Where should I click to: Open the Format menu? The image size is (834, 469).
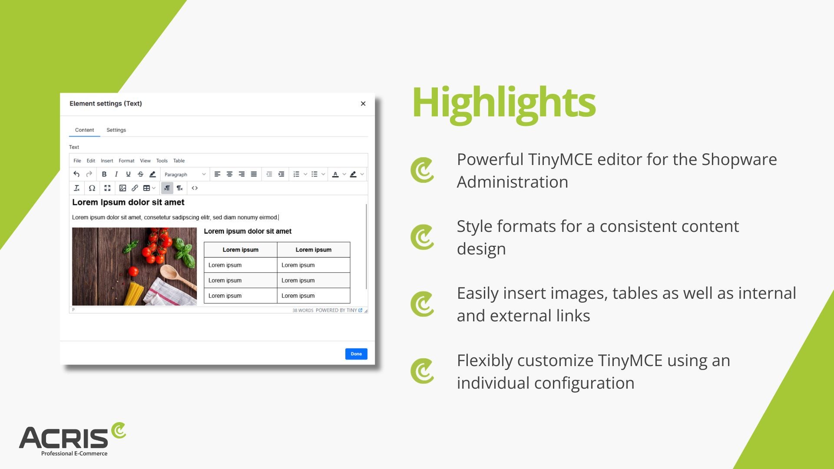[x=126, y=161]
